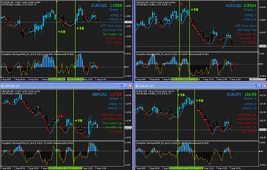This screenshot has width=267, height=170.
Task: Click the SwingMan UltraSuperTRIX indicator label in GBPUSD
Action: click(x=38, y=143)
